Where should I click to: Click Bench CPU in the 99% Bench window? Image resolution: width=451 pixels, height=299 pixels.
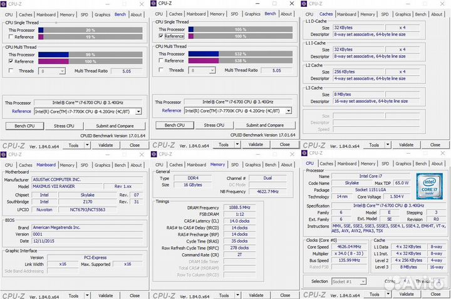tap(24, 126)
